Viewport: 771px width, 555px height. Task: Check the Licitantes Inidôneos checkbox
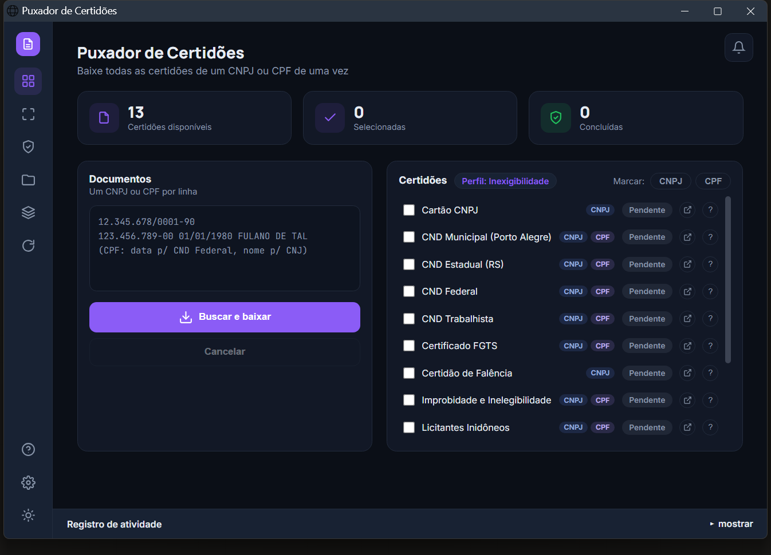[x=409, y=427]
